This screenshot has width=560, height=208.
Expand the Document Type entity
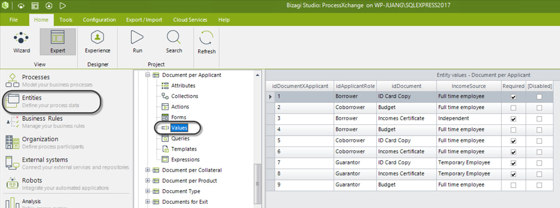tap(147, 191)
